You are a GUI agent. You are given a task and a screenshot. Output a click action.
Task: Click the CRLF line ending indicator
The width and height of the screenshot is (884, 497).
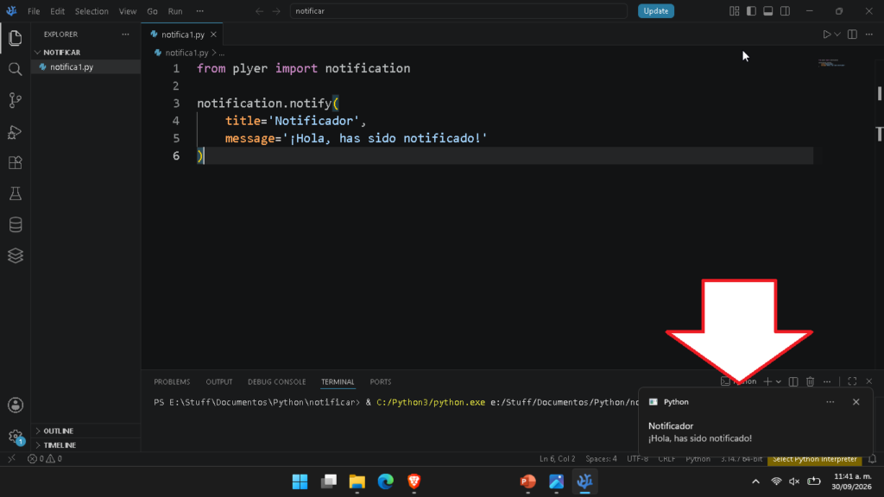click(x=667, y=459)
